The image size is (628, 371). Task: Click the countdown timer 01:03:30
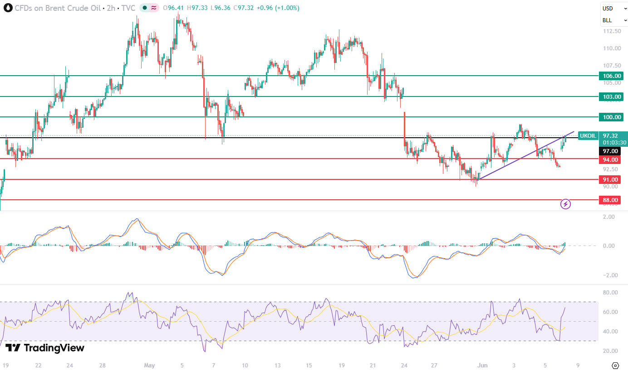pyautogui.click(x=614, y=142)
